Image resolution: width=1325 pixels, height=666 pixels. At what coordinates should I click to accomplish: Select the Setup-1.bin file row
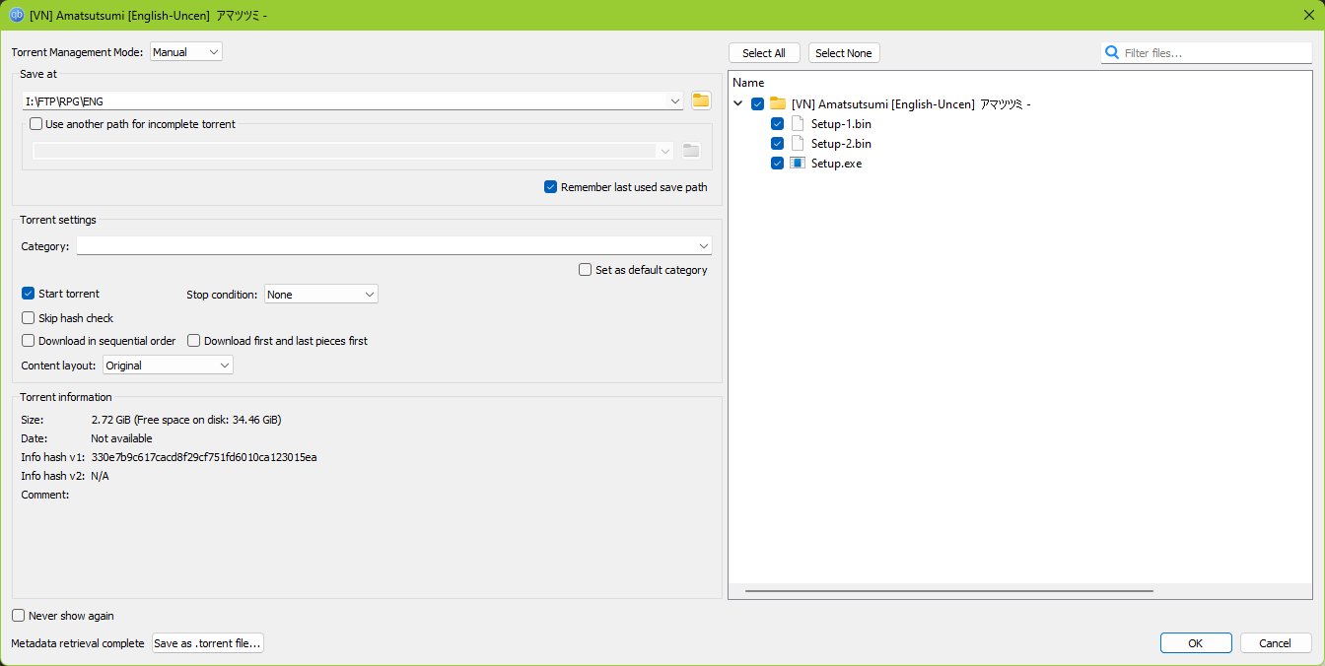tap(841, 124)
